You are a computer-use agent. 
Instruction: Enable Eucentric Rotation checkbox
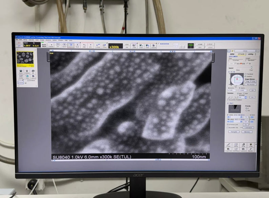click(x=228, y=100)
